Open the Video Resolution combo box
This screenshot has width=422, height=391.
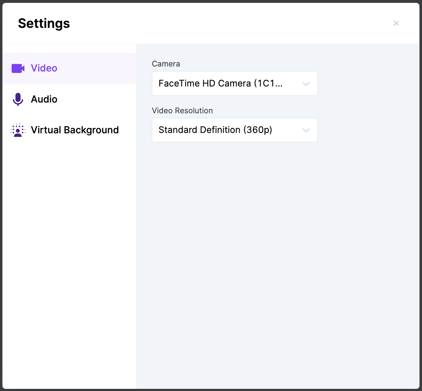click(x=235, y=130)
